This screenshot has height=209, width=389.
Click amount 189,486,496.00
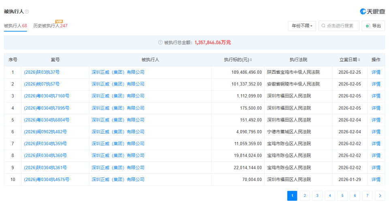click(x=247, y=72)
